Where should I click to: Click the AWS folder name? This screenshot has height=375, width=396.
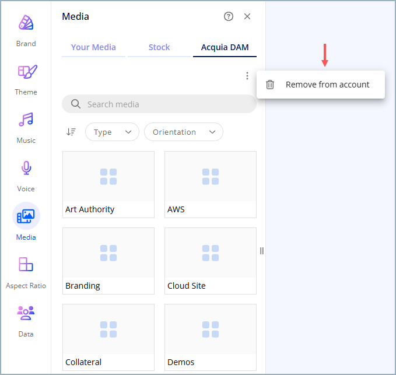(176, 209)
